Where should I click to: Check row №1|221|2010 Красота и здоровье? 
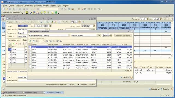(30, 55)
